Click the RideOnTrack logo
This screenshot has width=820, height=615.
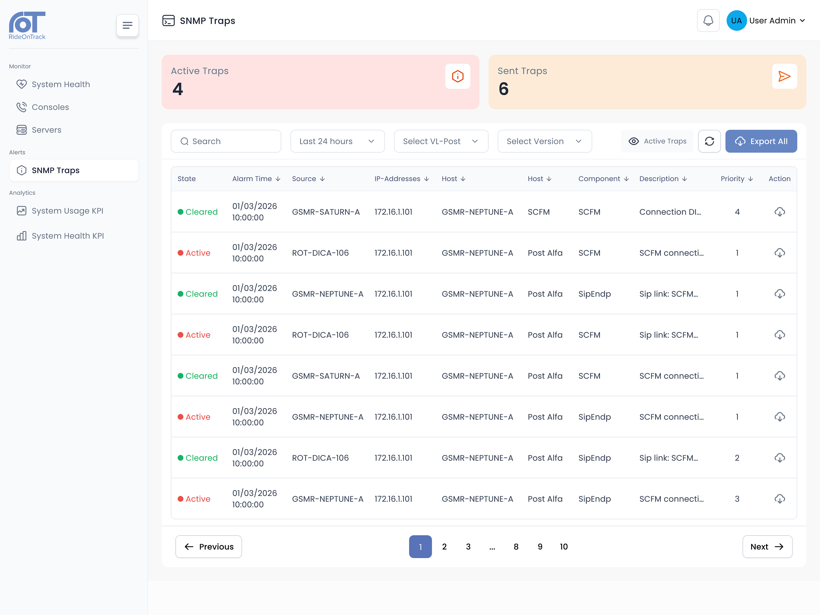tap(27, 26)
